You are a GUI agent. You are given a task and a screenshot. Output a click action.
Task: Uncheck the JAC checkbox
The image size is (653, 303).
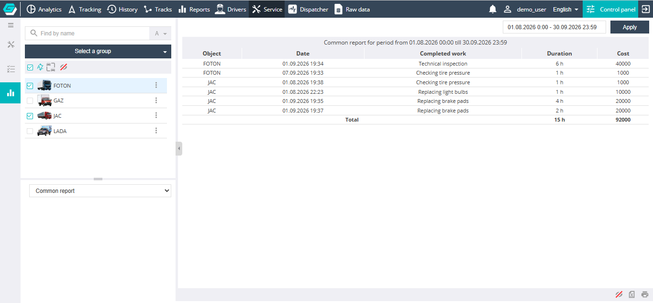[30, 116]
